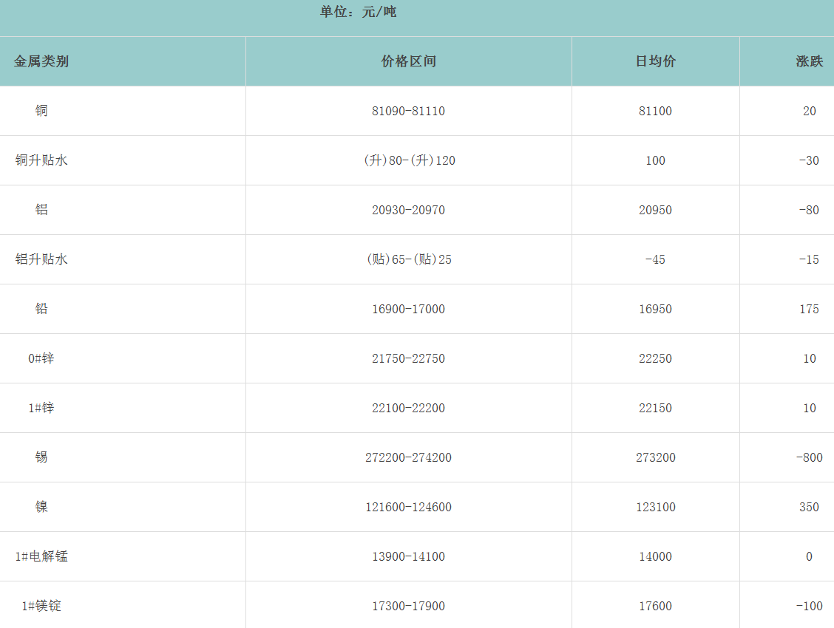The width and height of the screenshot is (834, 628).
Task: Click the nickel daily average 123100
Action: [x=655, y=507]
